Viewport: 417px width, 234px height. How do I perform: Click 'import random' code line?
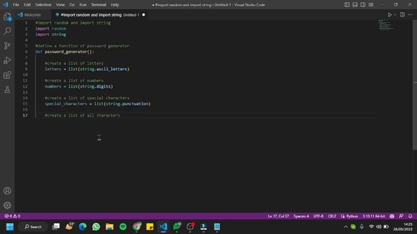tap(51, 29)
